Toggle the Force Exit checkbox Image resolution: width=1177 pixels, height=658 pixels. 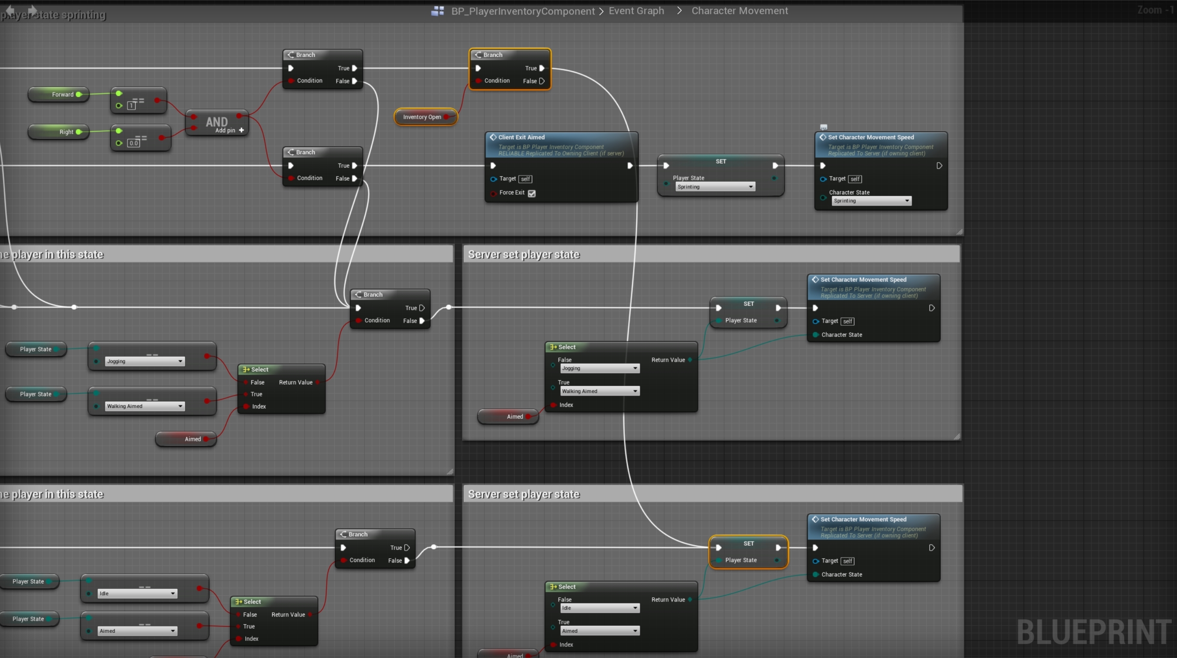click(531, 193)
